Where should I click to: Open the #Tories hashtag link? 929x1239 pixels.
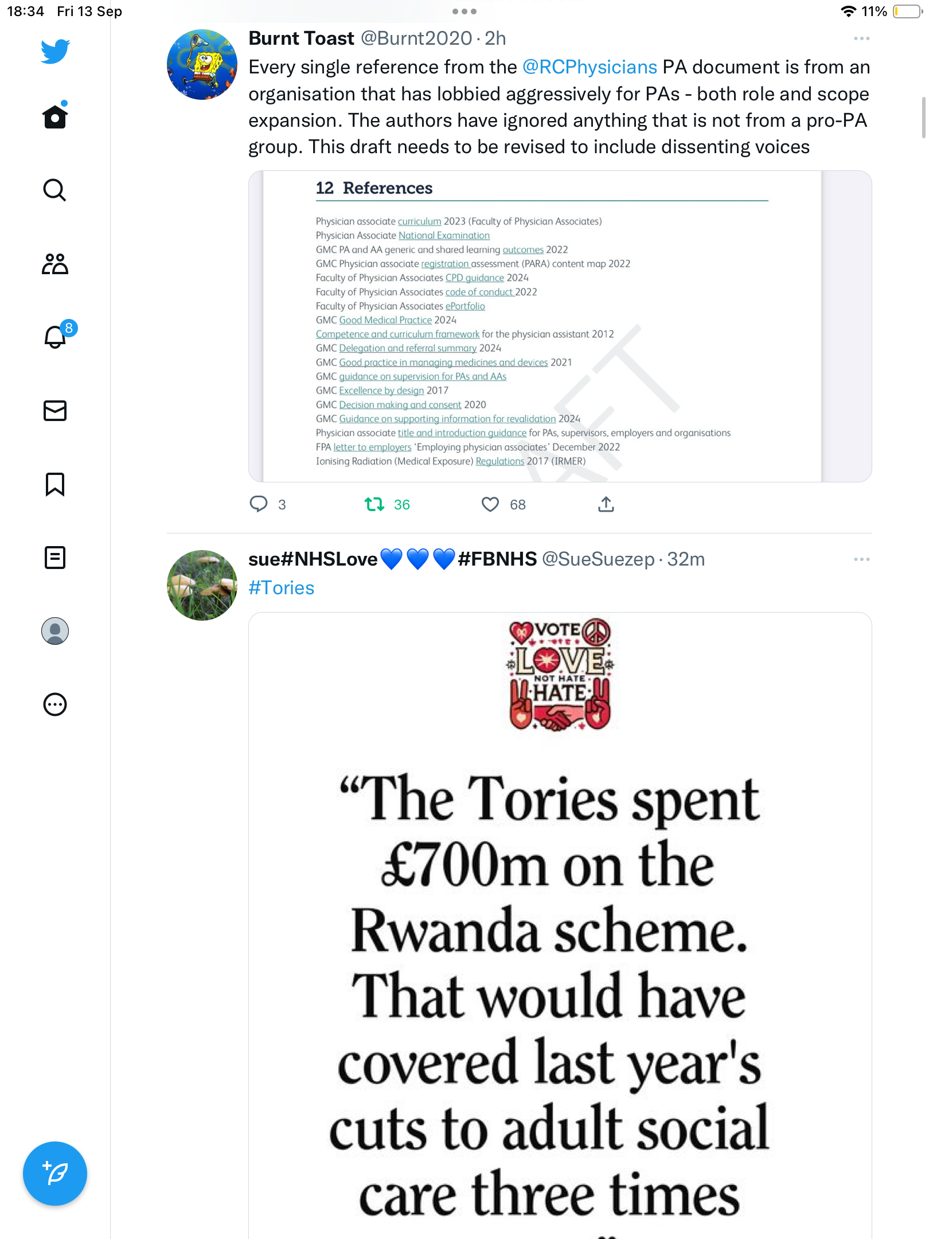click(281, 588)
